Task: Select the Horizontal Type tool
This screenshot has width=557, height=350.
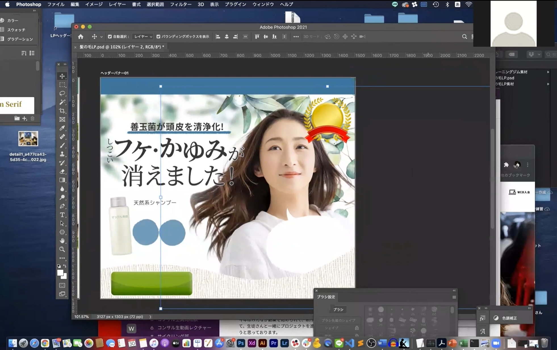Action: (x=62, y=215)
